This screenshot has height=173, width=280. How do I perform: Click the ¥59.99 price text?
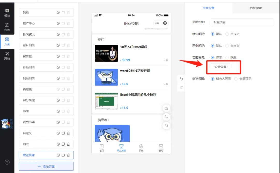click(x=125, y=60)
